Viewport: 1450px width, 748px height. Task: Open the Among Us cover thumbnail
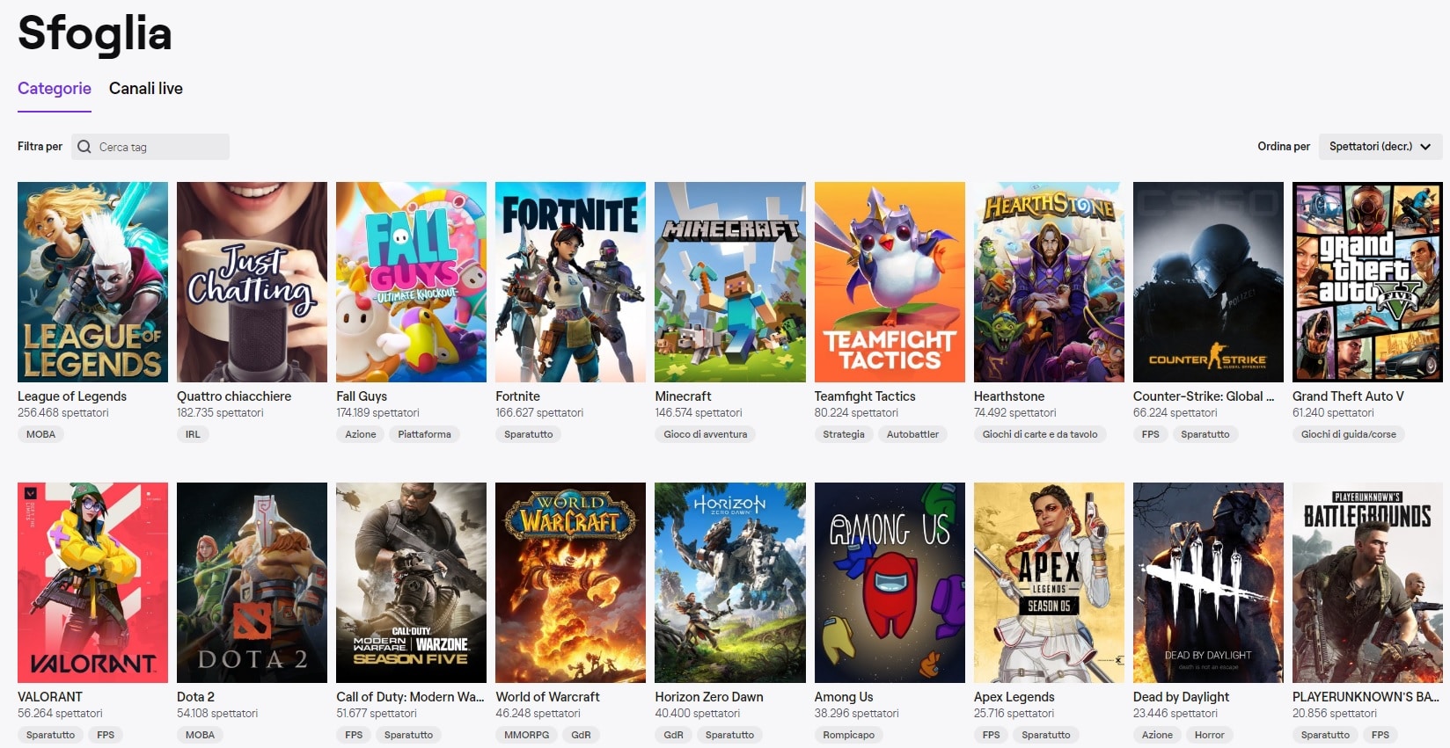pos(890,583)
